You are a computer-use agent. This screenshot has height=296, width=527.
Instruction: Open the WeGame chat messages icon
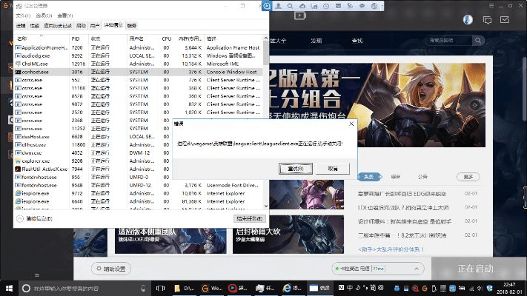coord(487,20)
